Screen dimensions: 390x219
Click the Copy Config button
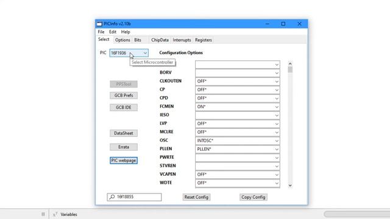[253, 197]
